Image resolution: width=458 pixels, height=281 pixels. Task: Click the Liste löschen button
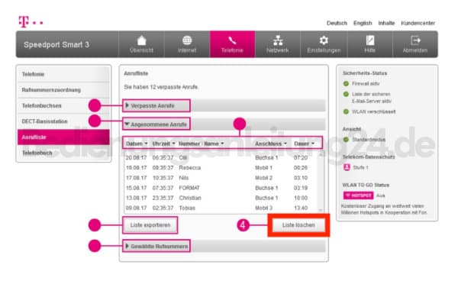tap(298, 225)
